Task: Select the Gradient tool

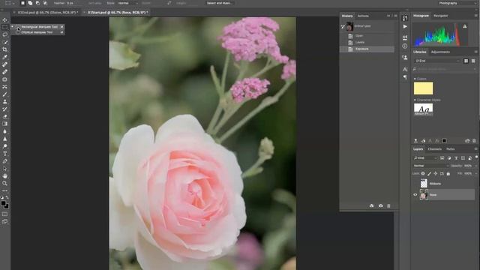Action: (4, 124)
